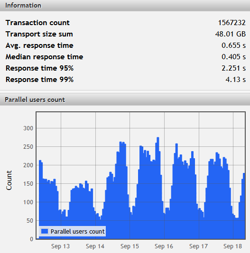Click the blue legend color swatch
Viewport: 250px width, 253px height.
click(45, 231)
